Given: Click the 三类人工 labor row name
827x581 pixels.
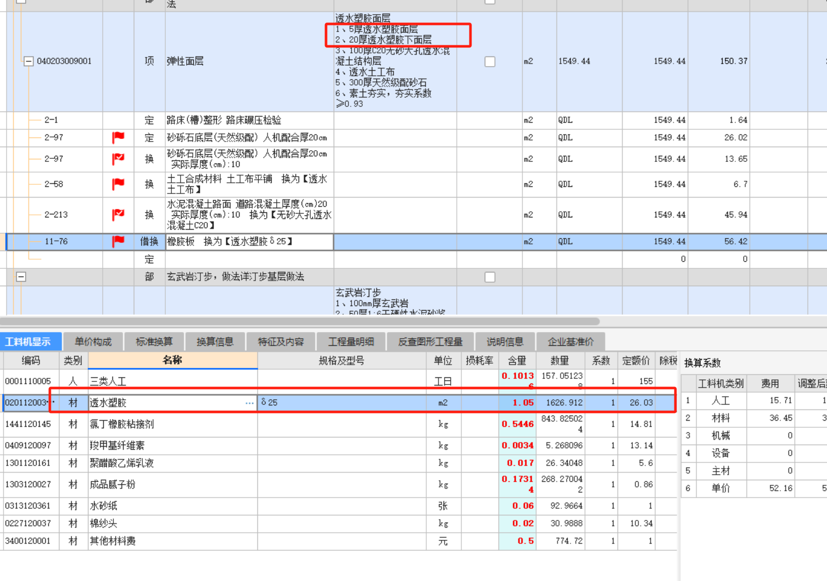Looking at the screenshot, I should point(108,381).
